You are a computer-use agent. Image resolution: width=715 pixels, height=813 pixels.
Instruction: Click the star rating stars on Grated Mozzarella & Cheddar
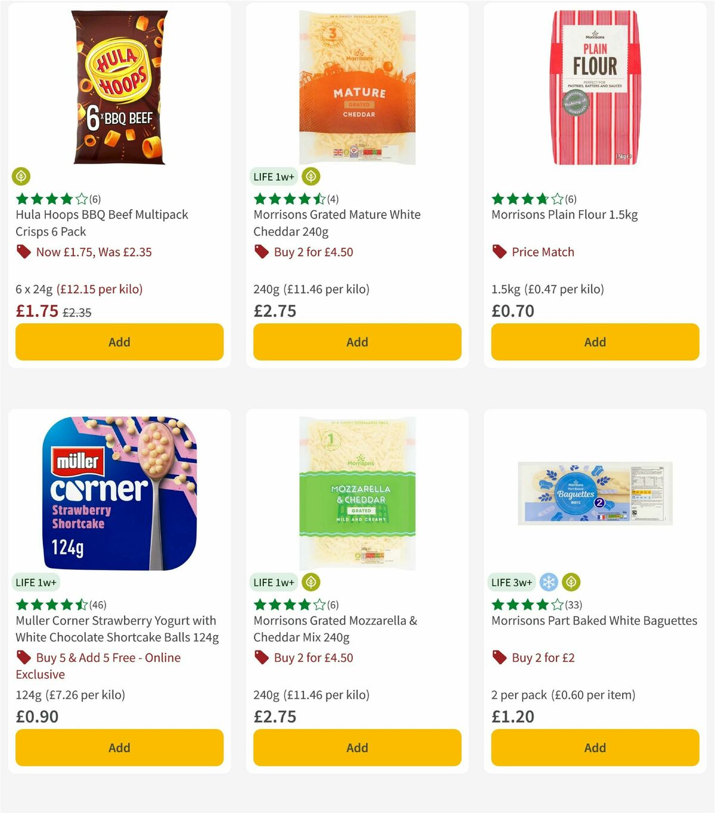[x=284, y=604]
